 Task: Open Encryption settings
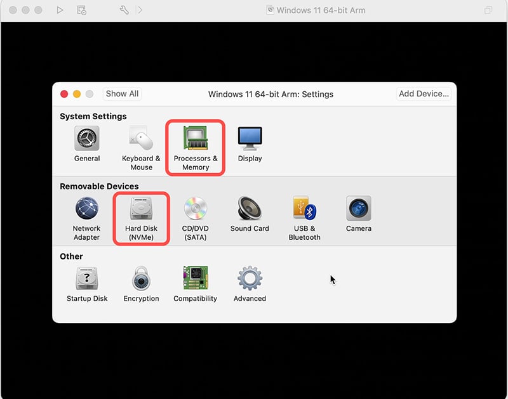[x=141, y=284]
